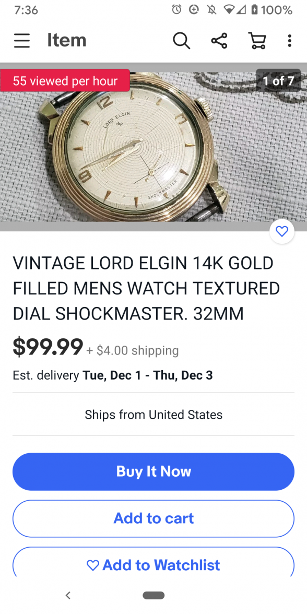Tap the Item page header title

tap(67, 40)
